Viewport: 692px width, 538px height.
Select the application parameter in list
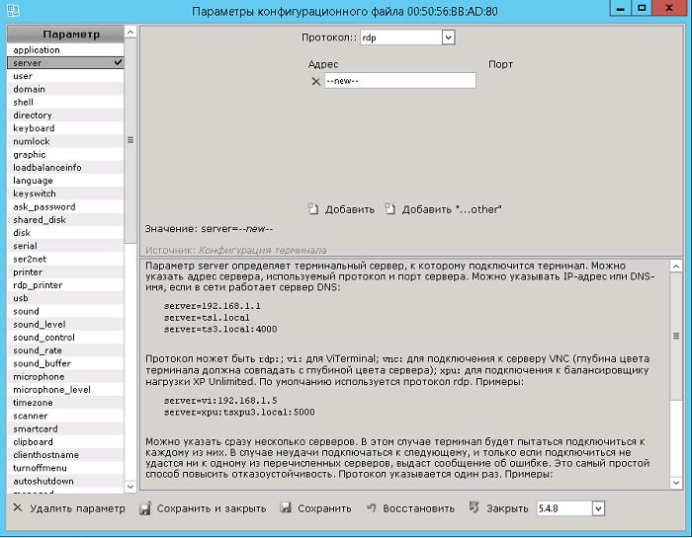point(38,49)
